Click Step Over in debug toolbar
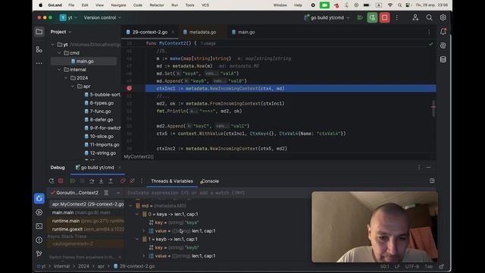 (92, 180)
